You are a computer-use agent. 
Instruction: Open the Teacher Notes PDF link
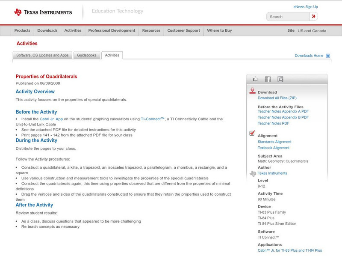273,123
